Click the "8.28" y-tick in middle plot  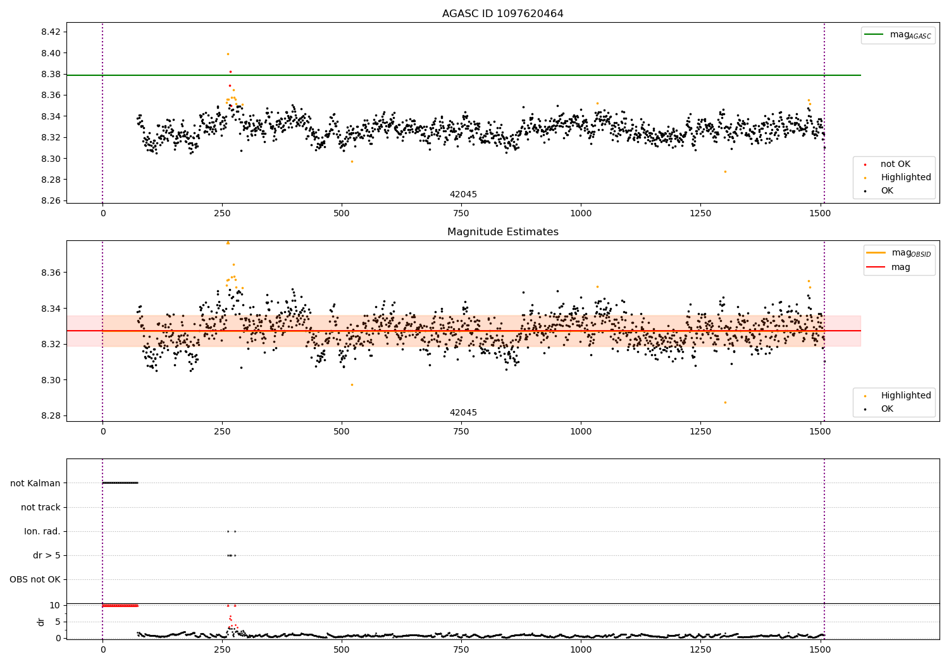coord(50,415)
